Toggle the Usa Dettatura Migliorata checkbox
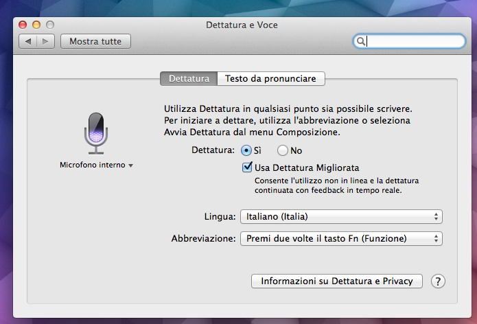 click(248, 167)
